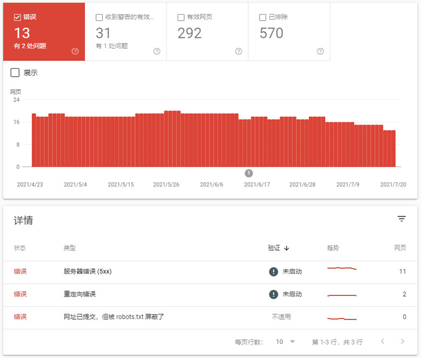
Task: Open the robots.txt 屏蔽 error row
Action: (x=113, y=317)
